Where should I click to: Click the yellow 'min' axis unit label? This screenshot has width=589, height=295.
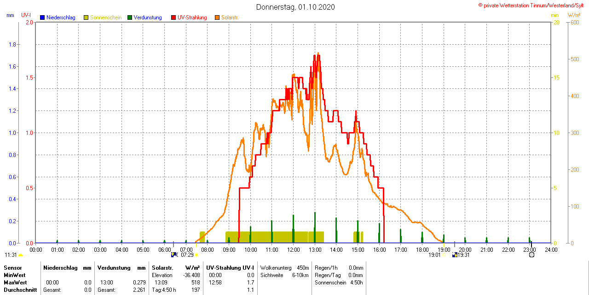(x=555, y=15)
